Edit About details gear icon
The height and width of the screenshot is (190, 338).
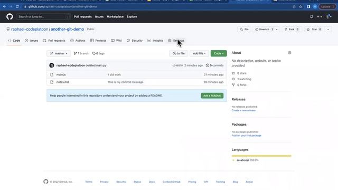coord(289,53)
